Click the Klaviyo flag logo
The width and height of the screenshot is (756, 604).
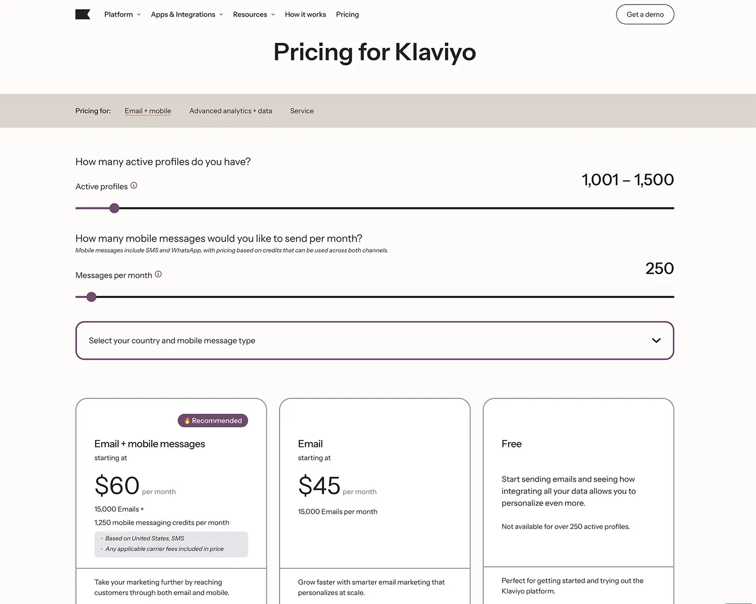coord(83,15)
